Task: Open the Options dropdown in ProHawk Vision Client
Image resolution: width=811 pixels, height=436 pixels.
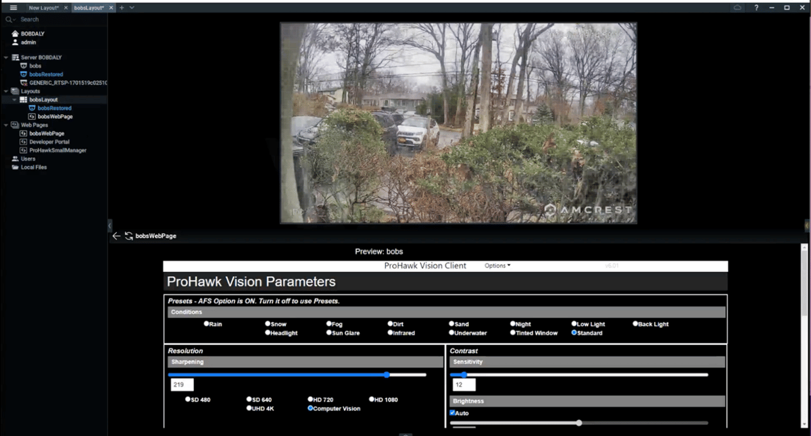Action: pyautogui.click(x=497, y=266)
